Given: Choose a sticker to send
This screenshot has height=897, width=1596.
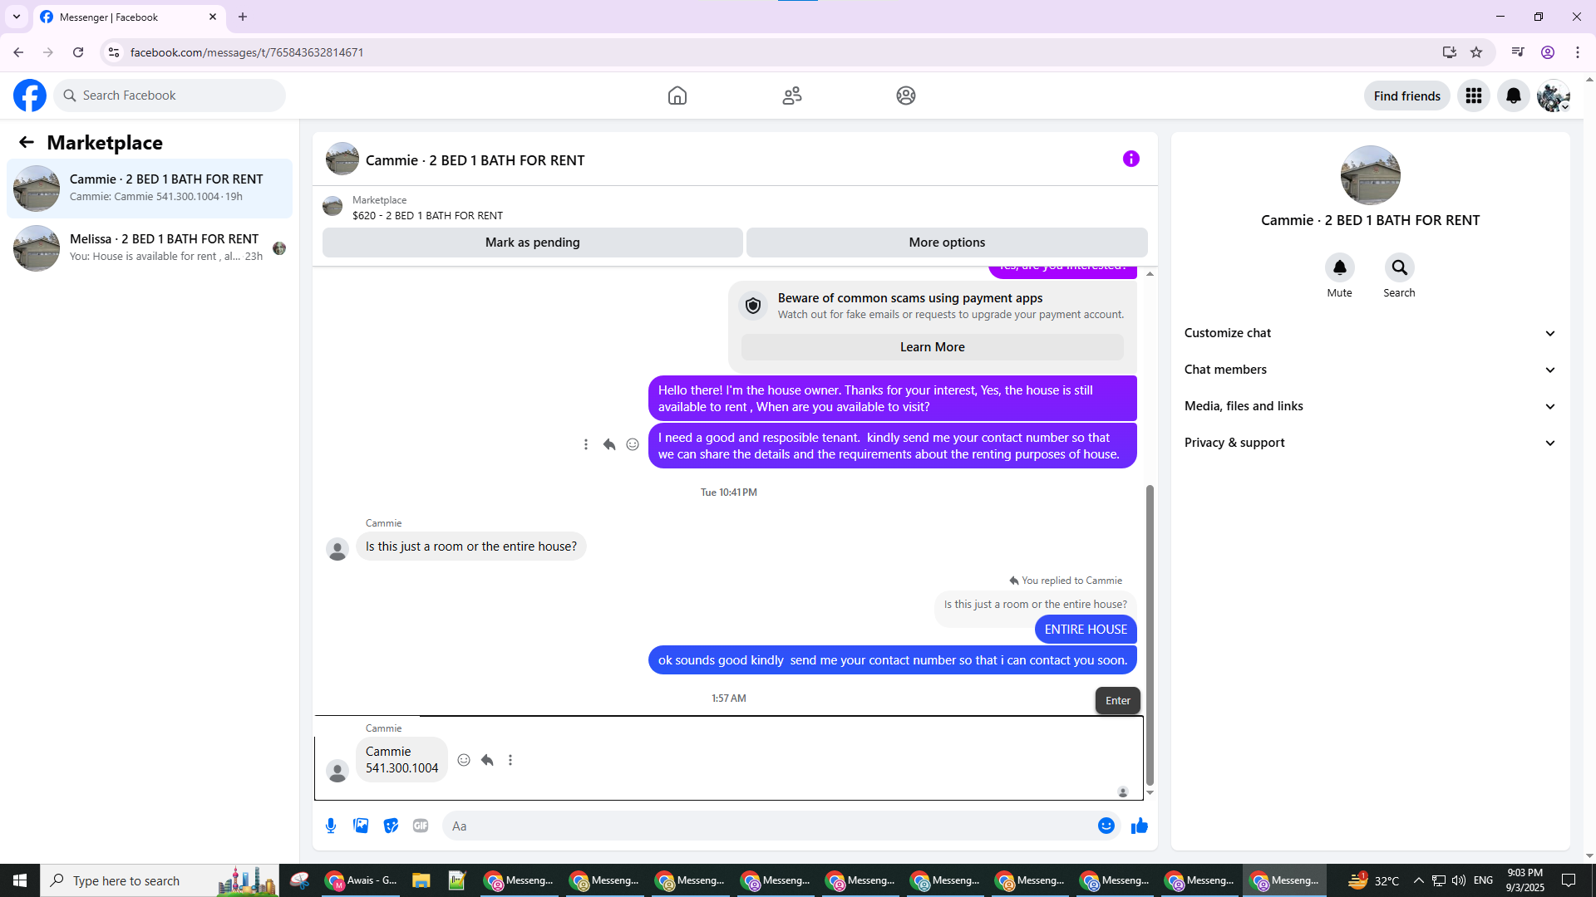Looking at the screenshot, I should 391,826.
